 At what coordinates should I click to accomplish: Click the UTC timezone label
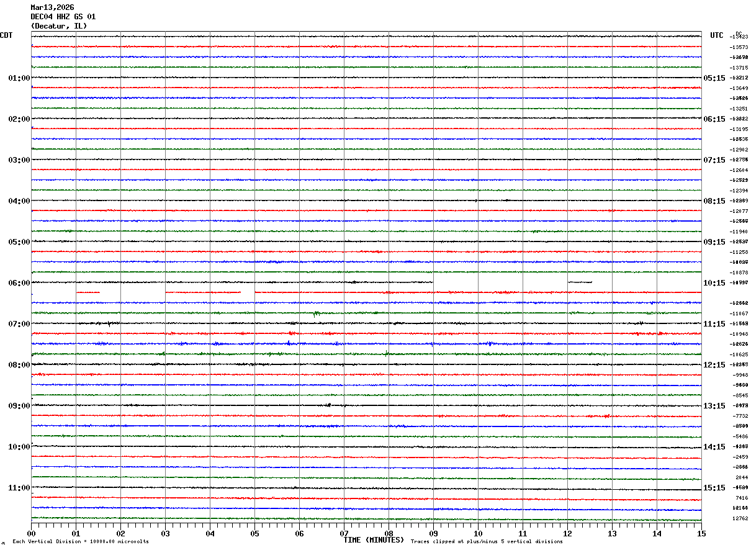coord(717,35)
